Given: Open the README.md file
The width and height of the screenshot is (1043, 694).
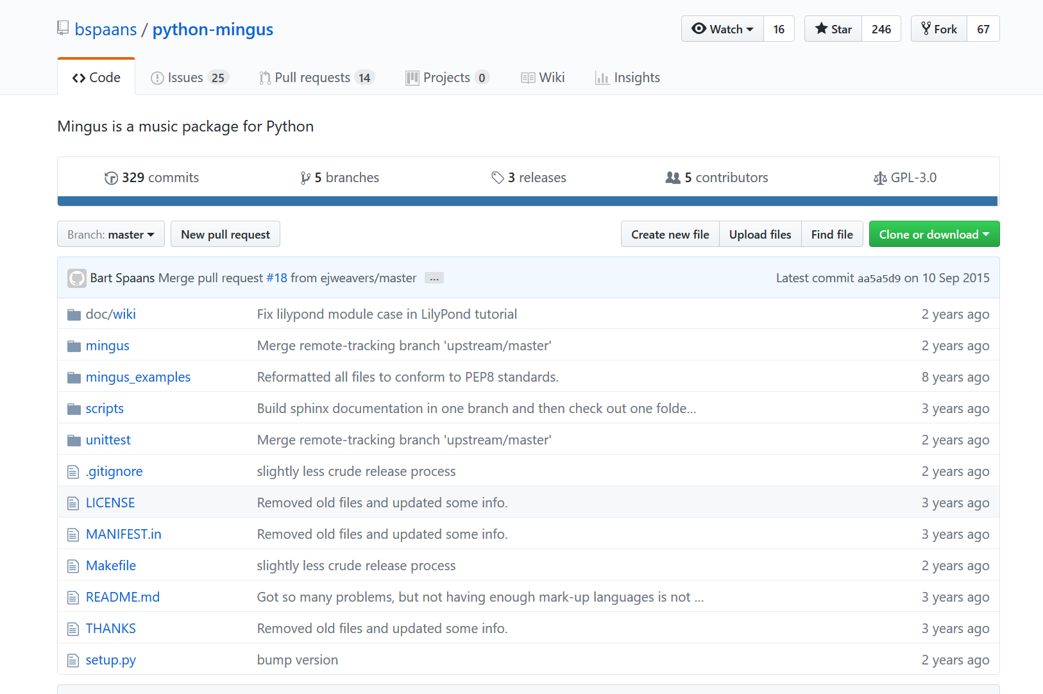Looking at the screenshot, I should 123,597.
